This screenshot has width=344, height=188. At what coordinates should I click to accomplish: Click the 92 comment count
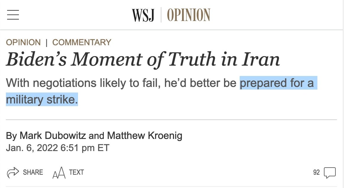click(x=316, y=173)
